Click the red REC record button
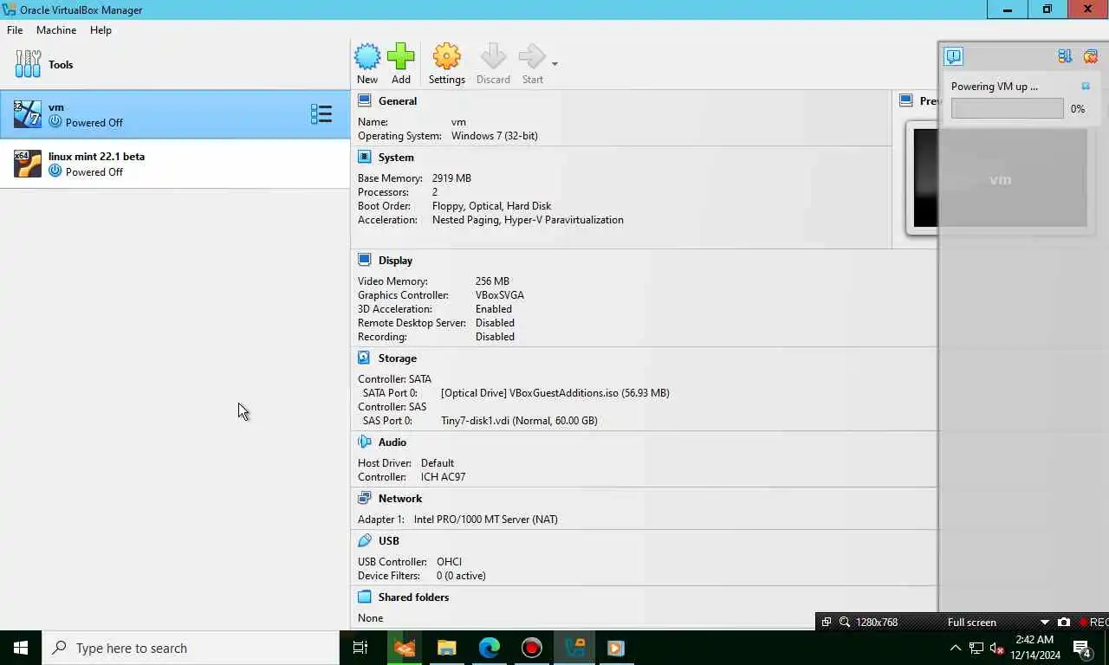 (1093, 623)
